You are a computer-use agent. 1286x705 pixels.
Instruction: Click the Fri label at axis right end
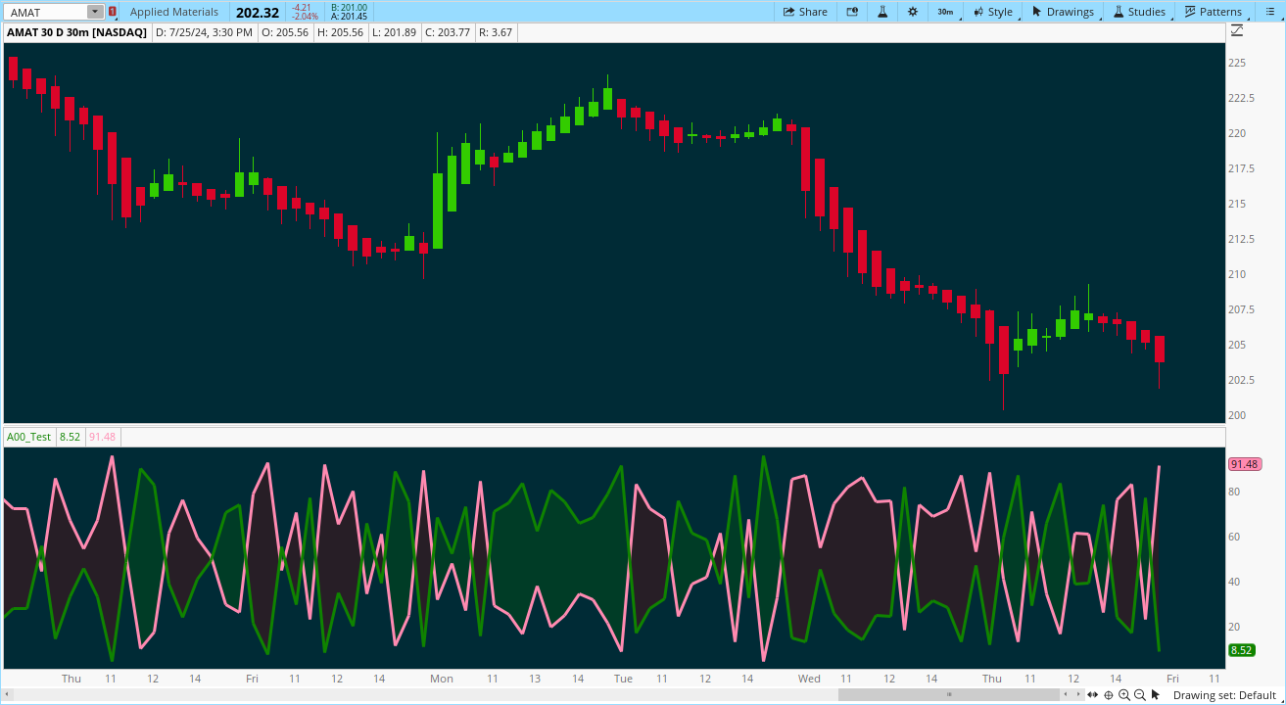point(1172,679)
